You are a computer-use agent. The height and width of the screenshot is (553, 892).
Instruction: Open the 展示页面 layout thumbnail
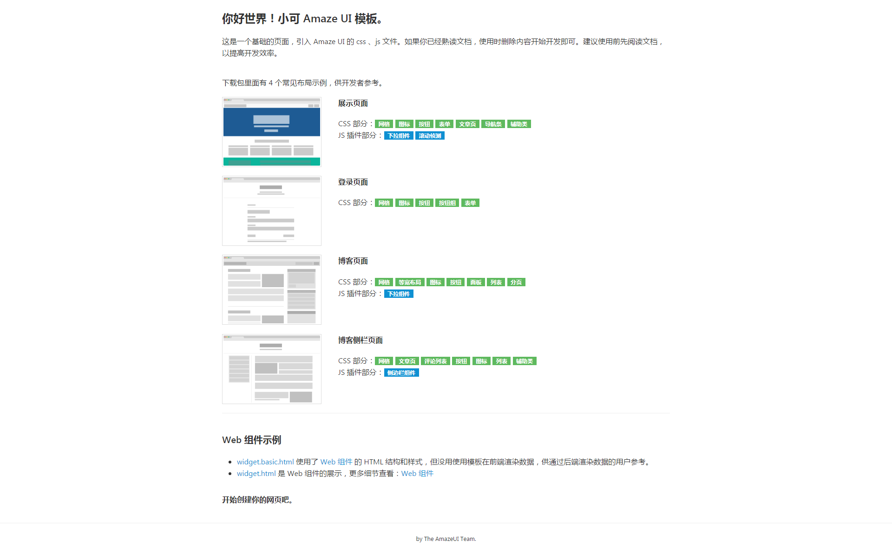click(272, 132)
